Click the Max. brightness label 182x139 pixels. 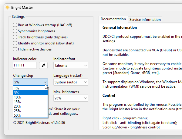pyautogui.click(x=66, y=92)
